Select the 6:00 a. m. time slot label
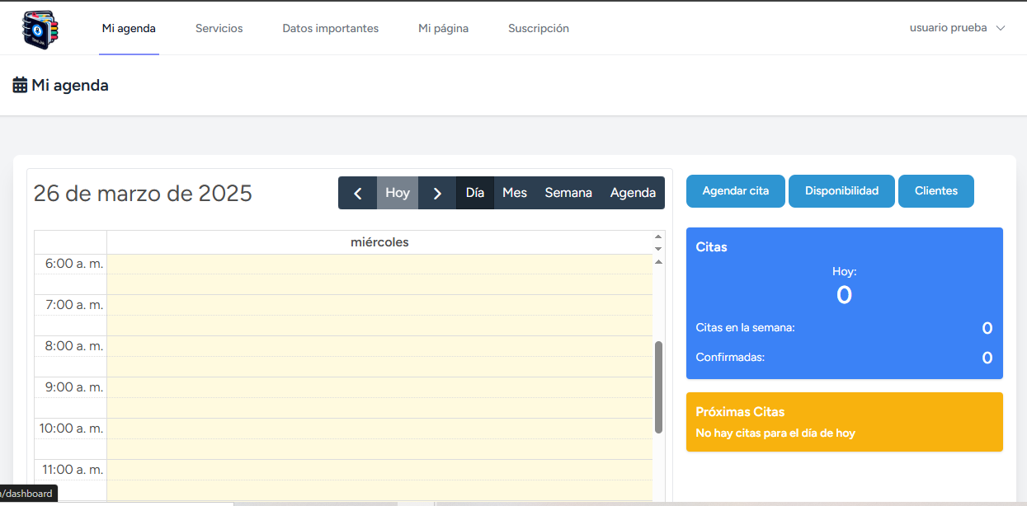1027x506 pixels. [x=74, y=264]
